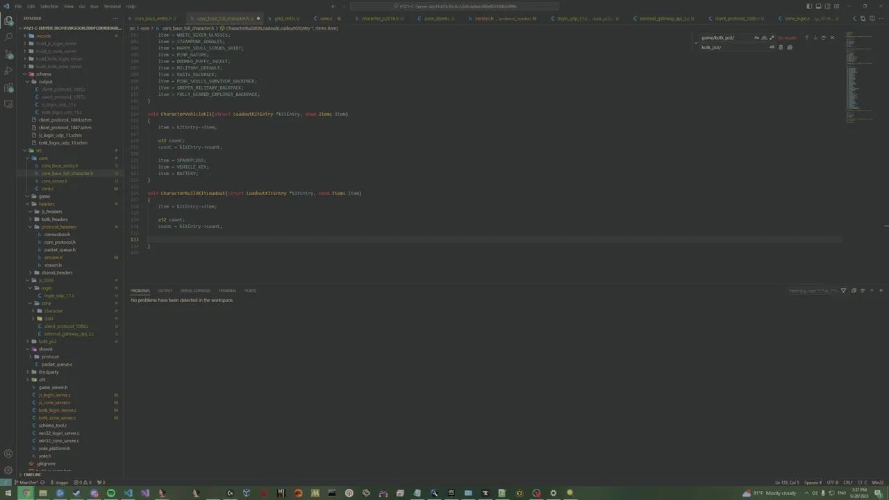Expand the thirdparty folder
This screenshot has height=500, width=889.
48,372
